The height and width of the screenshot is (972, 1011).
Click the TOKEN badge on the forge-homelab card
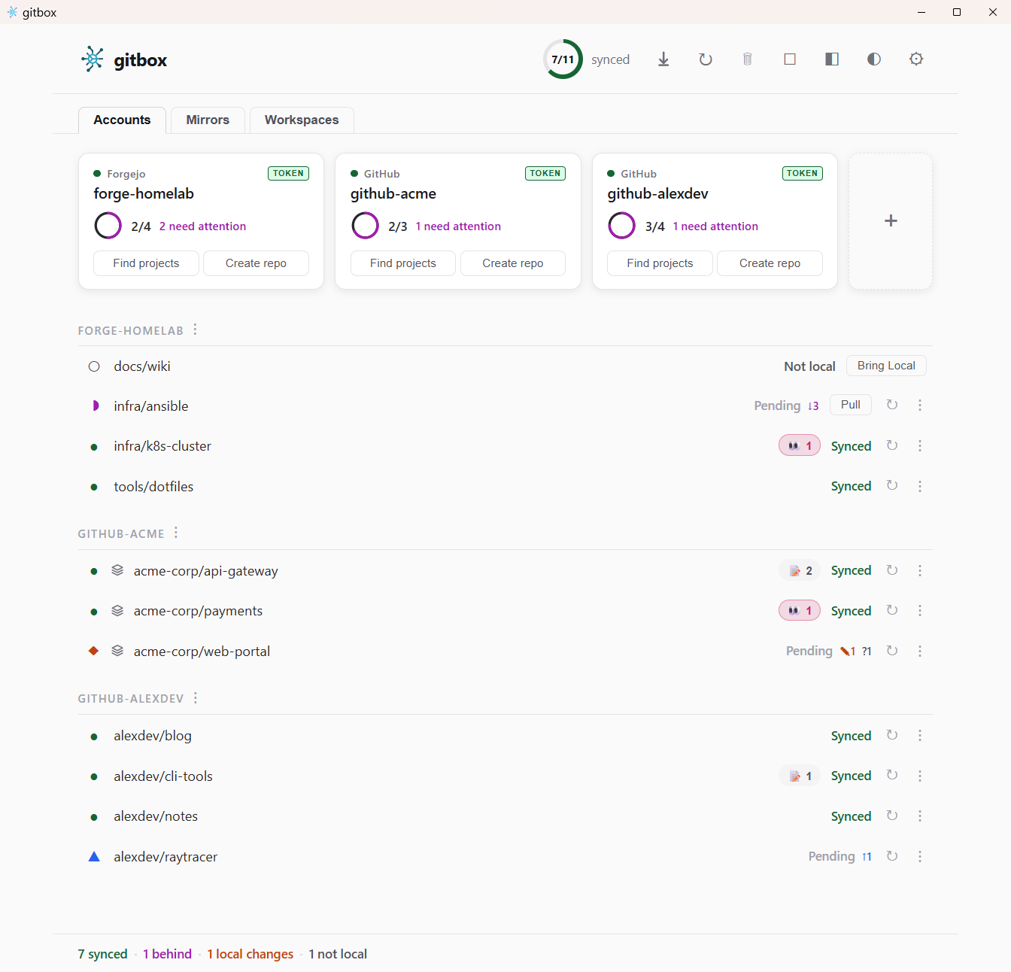(x=288, y=173)
